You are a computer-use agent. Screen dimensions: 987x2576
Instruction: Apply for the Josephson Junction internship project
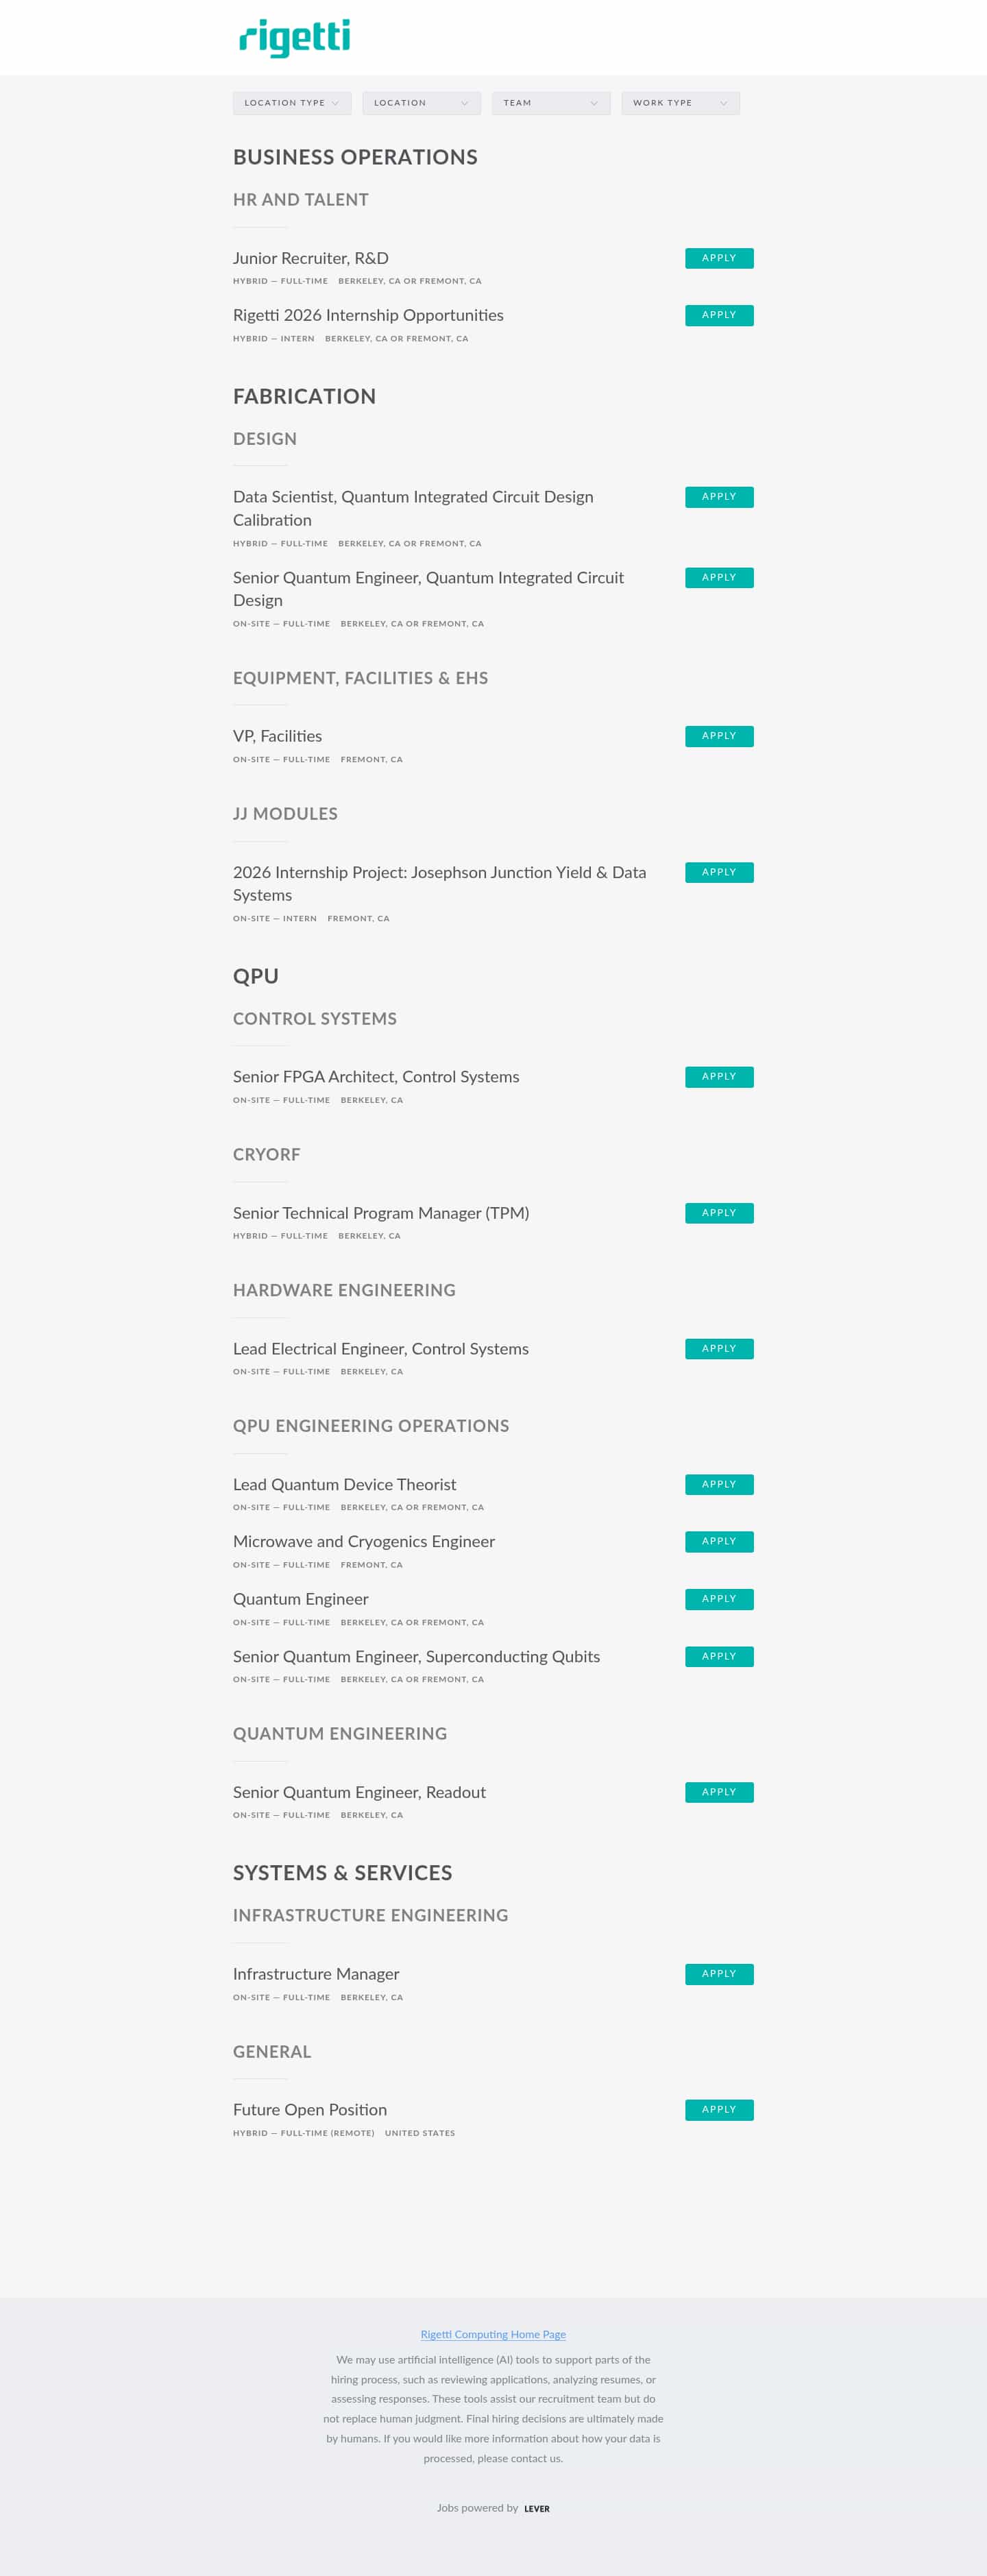coord(718,872)
